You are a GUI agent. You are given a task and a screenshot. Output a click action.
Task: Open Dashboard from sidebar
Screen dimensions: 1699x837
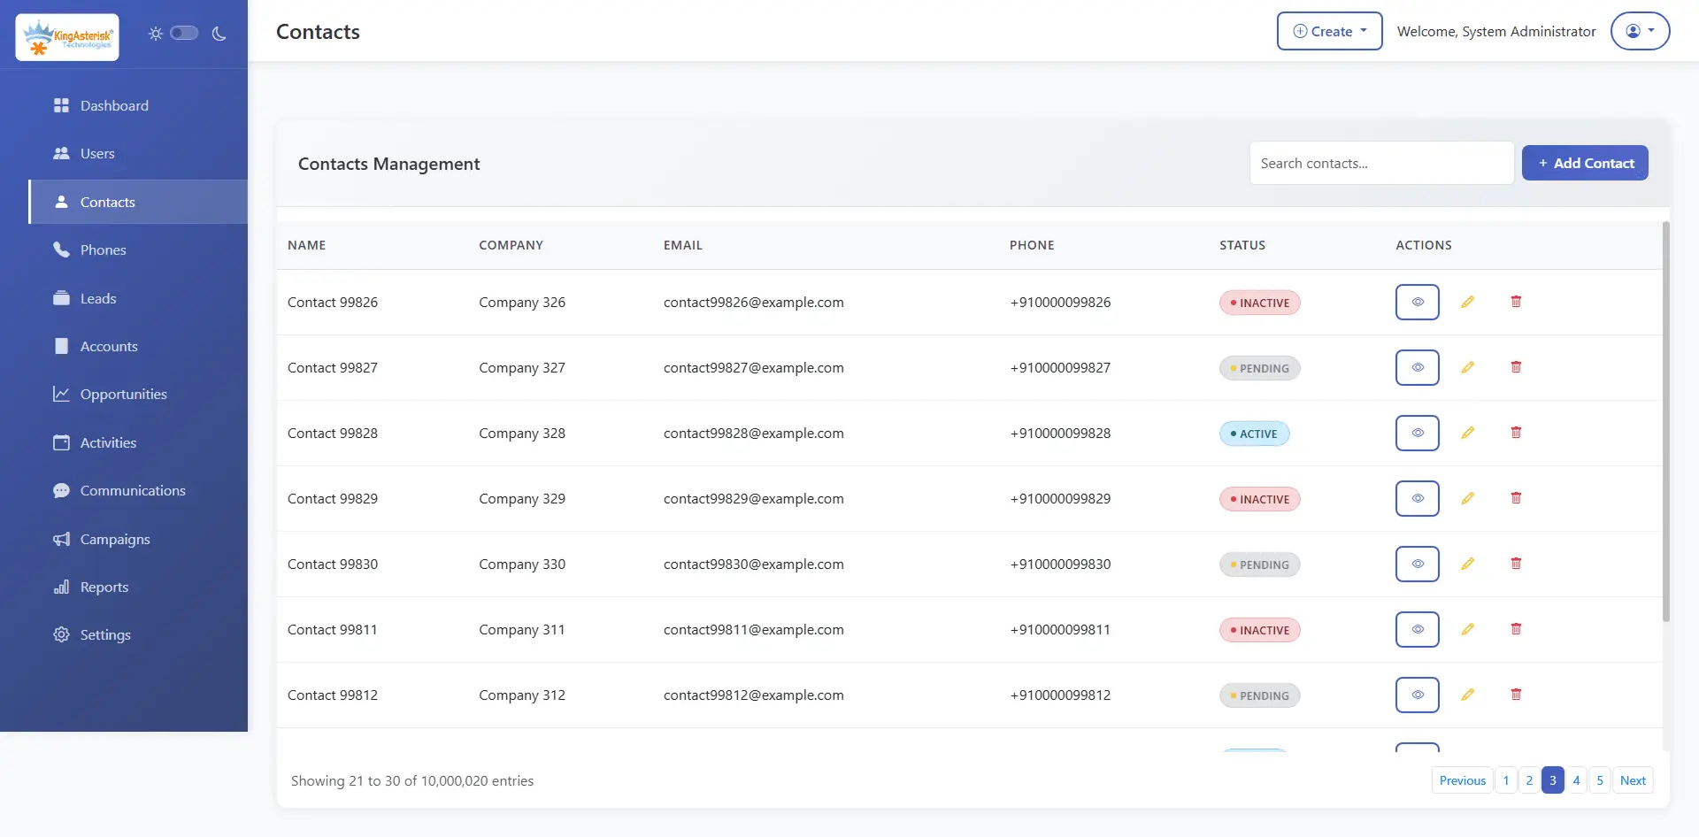[x=138, y=105]
